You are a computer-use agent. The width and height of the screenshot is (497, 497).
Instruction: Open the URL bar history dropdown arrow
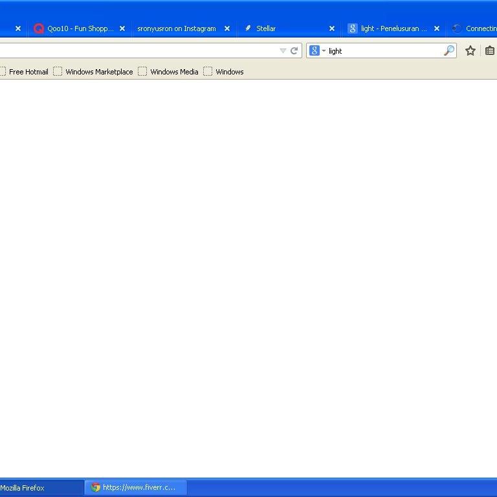(x=283, y=50)
